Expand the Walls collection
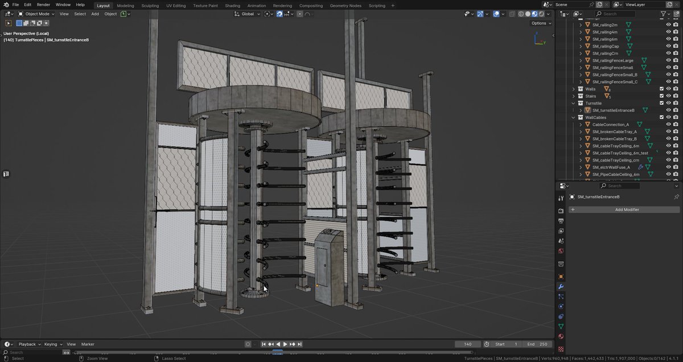This screenshot has width=683, height=362. 574,89
